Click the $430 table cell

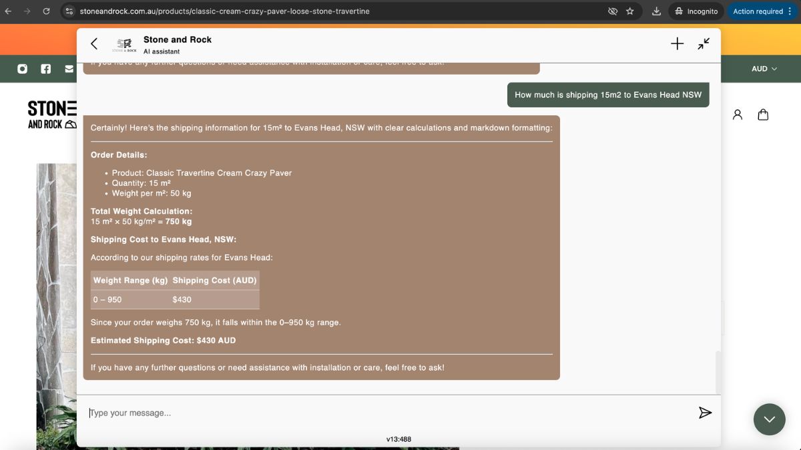[214, 299]
